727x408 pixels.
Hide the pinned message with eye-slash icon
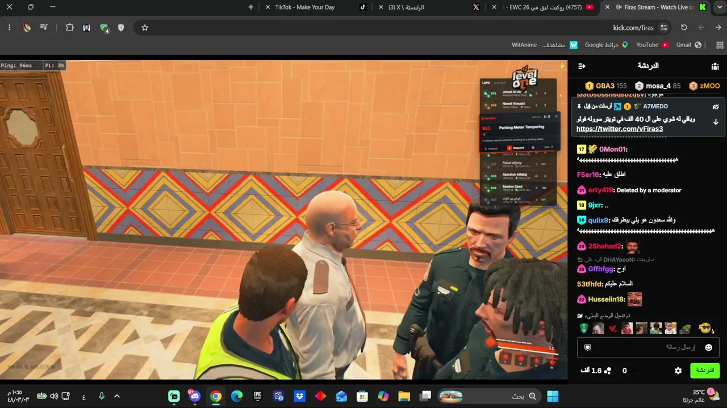tap(716, 107)
